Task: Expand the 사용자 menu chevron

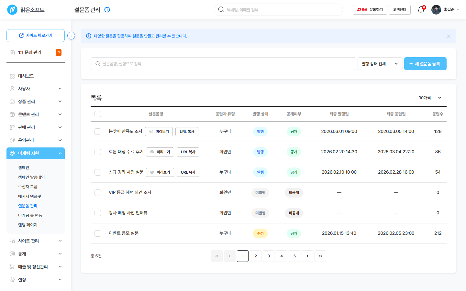Action: pyautogui.click(x=60, y=89)
